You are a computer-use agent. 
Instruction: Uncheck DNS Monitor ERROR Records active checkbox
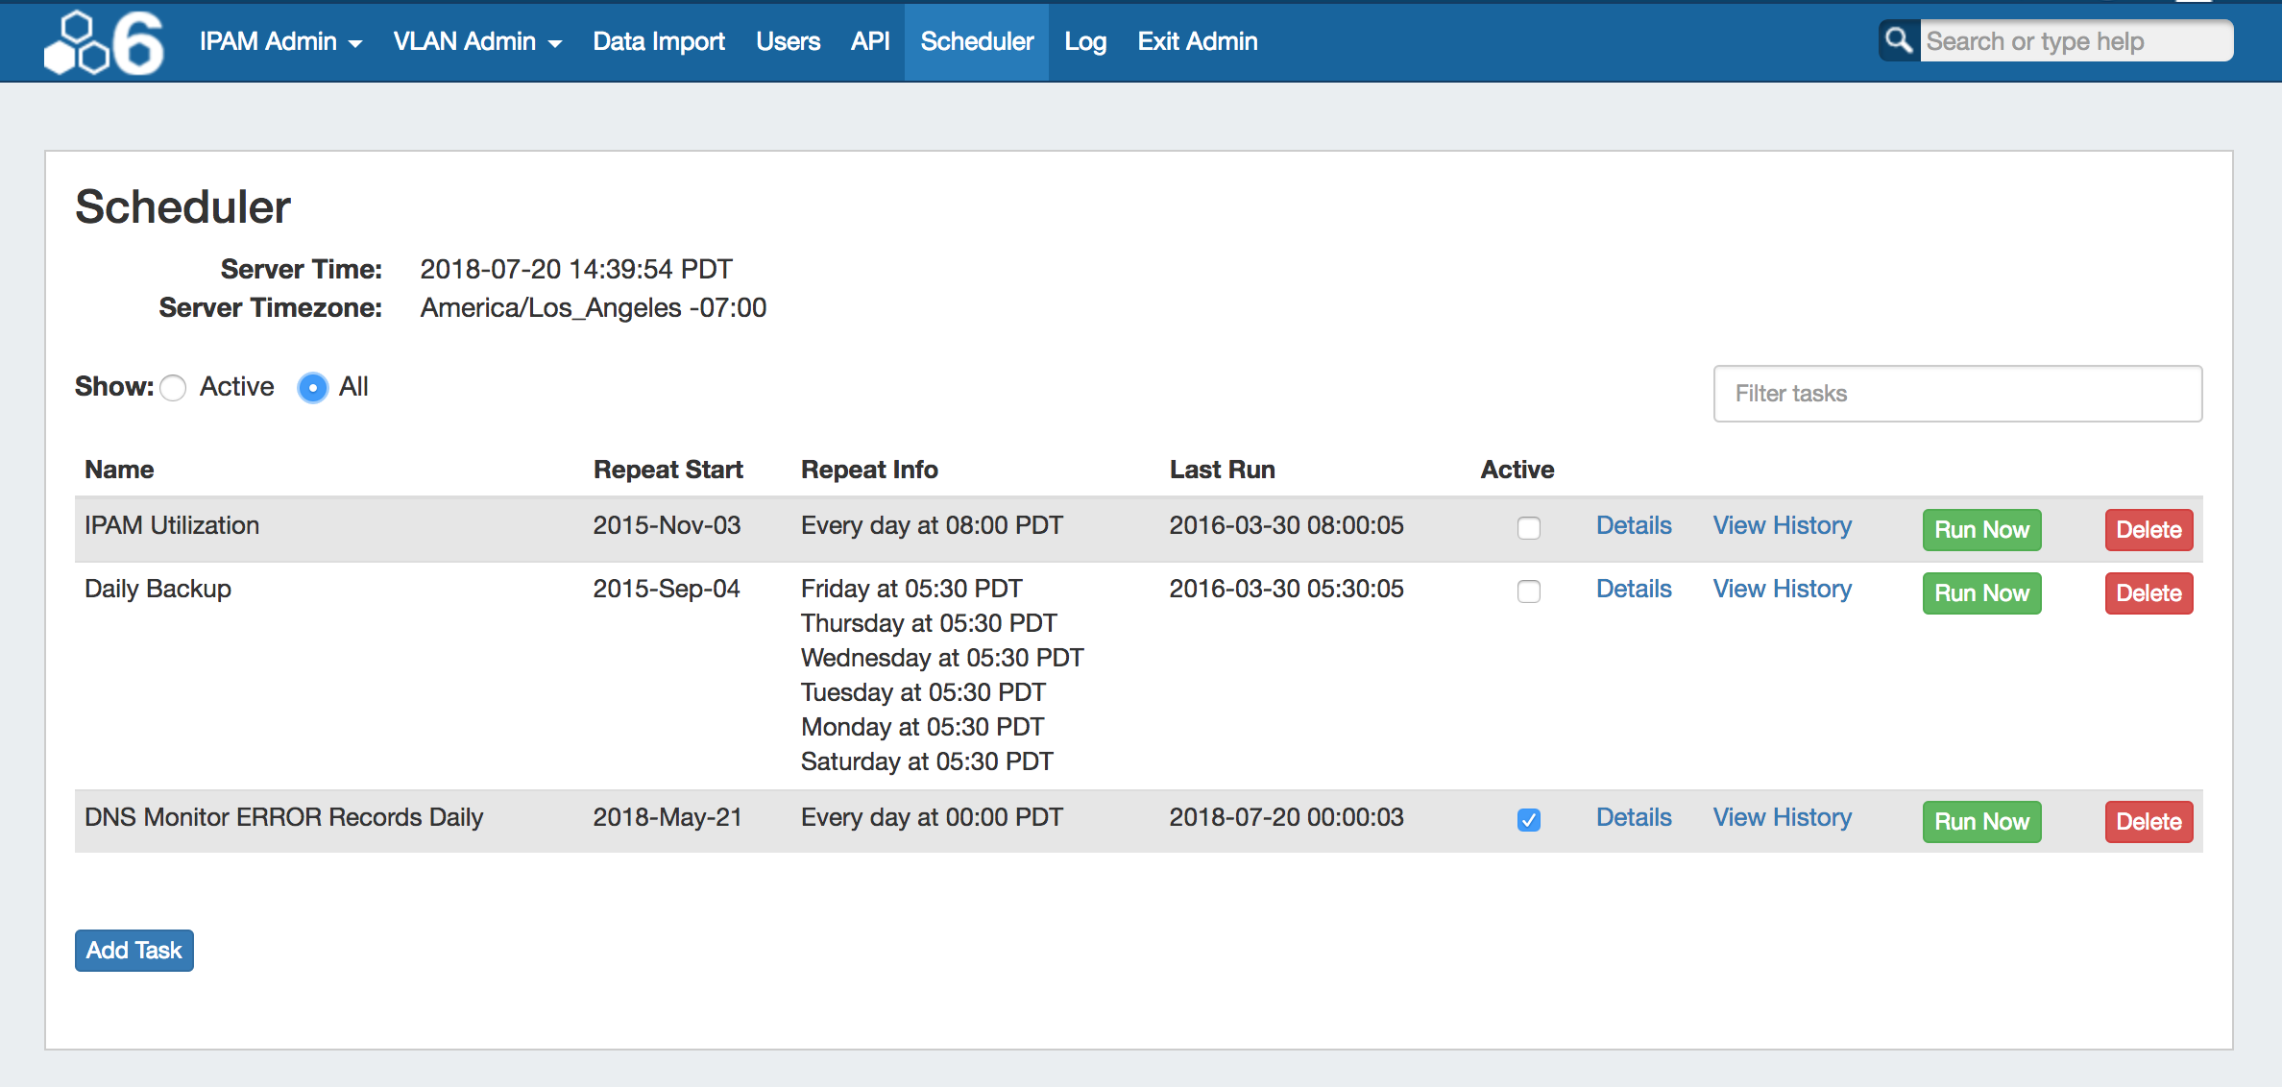click(1528, 820)
